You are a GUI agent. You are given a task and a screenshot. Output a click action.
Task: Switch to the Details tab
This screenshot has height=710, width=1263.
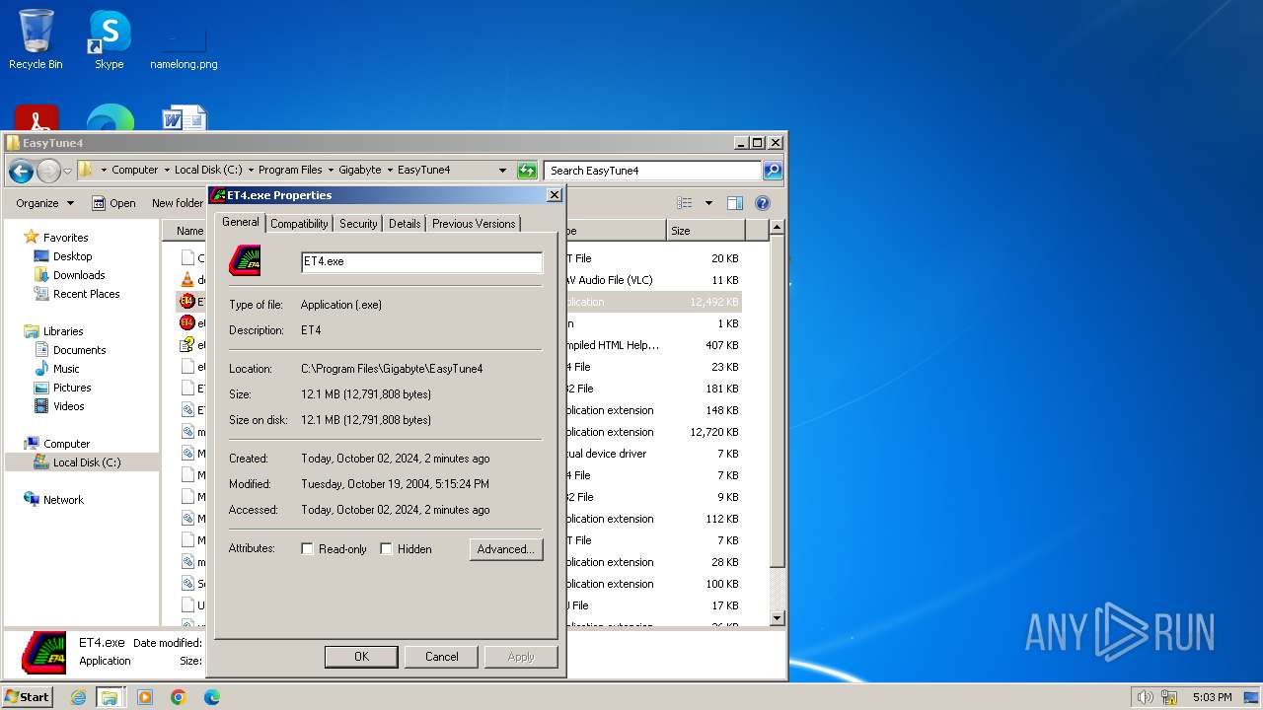coord(405,224)
